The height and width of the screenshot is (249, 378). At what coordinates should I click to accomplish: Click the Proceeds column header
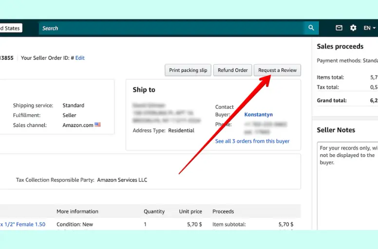tap(223, 212)
